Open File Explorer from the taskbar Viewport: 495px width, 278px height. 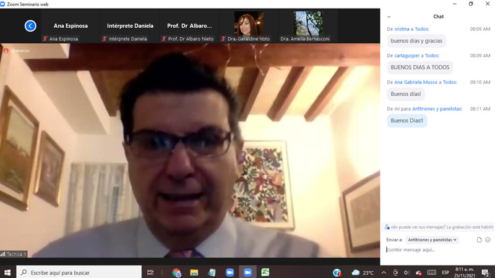(194, 272)
